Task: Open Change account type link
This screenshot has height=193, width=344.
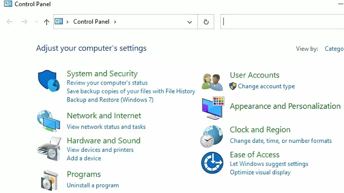Action: [266, 86]
